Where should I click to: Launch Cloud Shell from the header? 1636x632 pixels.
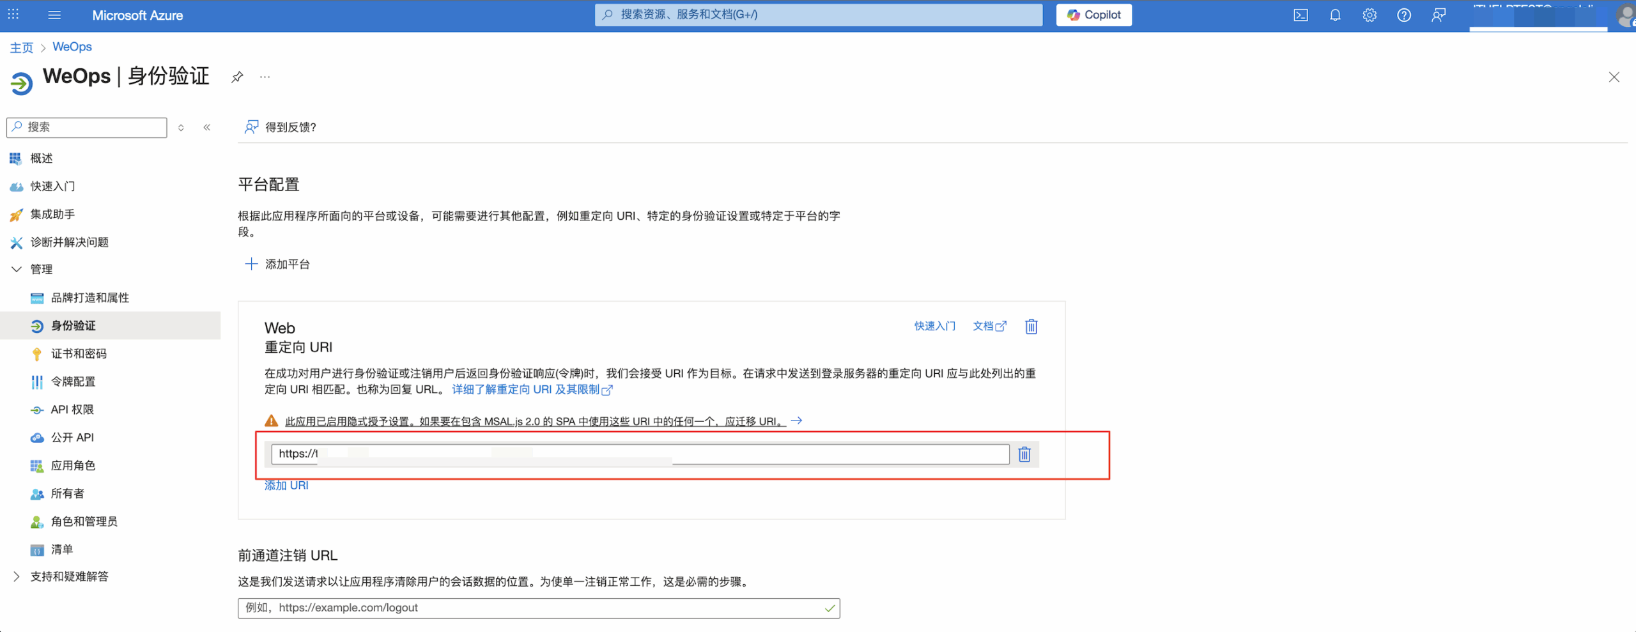(x=1300, y=15)
